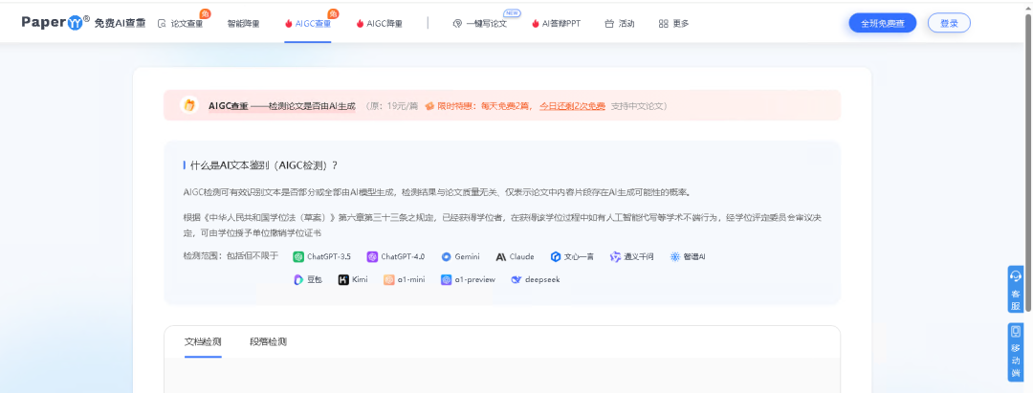This screenshot has width=1033, height=393.
Task: Open 活动 navigation item
Action: 619,24
